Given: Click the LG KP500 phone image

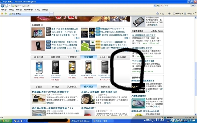Looking at the screenshot, I should pos(72,67).
